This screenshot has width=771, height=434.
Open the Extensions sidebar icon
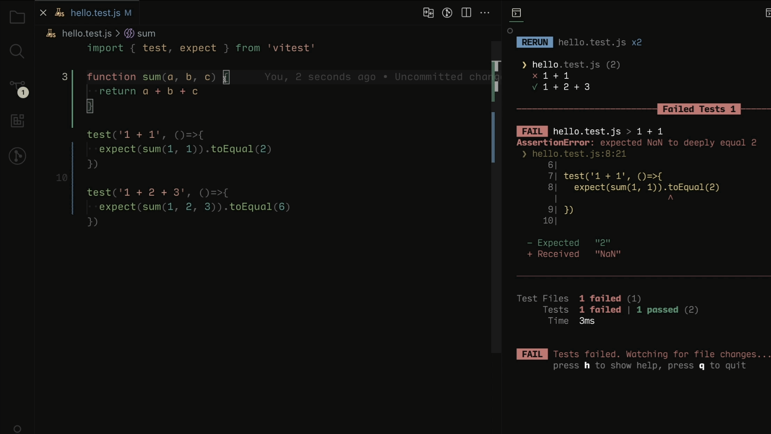tap(17, 121)
